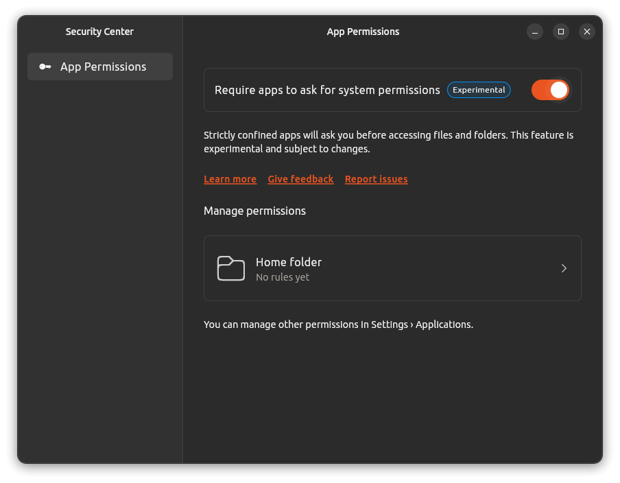Click the "No rules yet" subtitle
Image resolution: width=620 pixels, height=483 pixels.
click(283, 277)
